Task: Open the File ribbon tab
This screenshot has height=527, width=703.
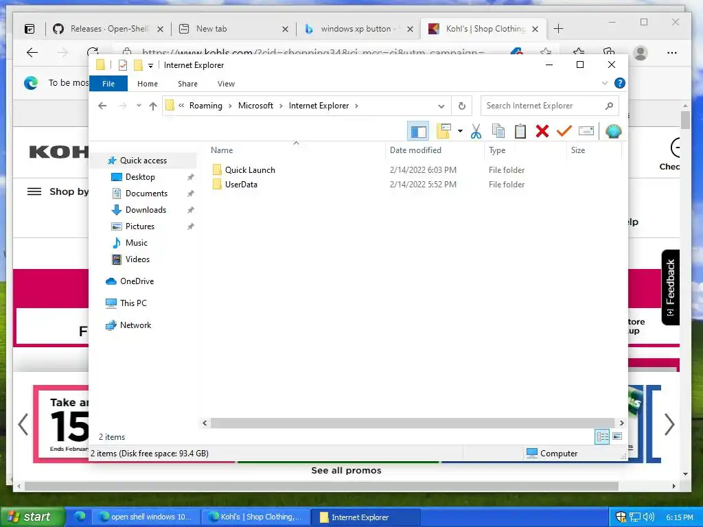Action: (108, 84)
